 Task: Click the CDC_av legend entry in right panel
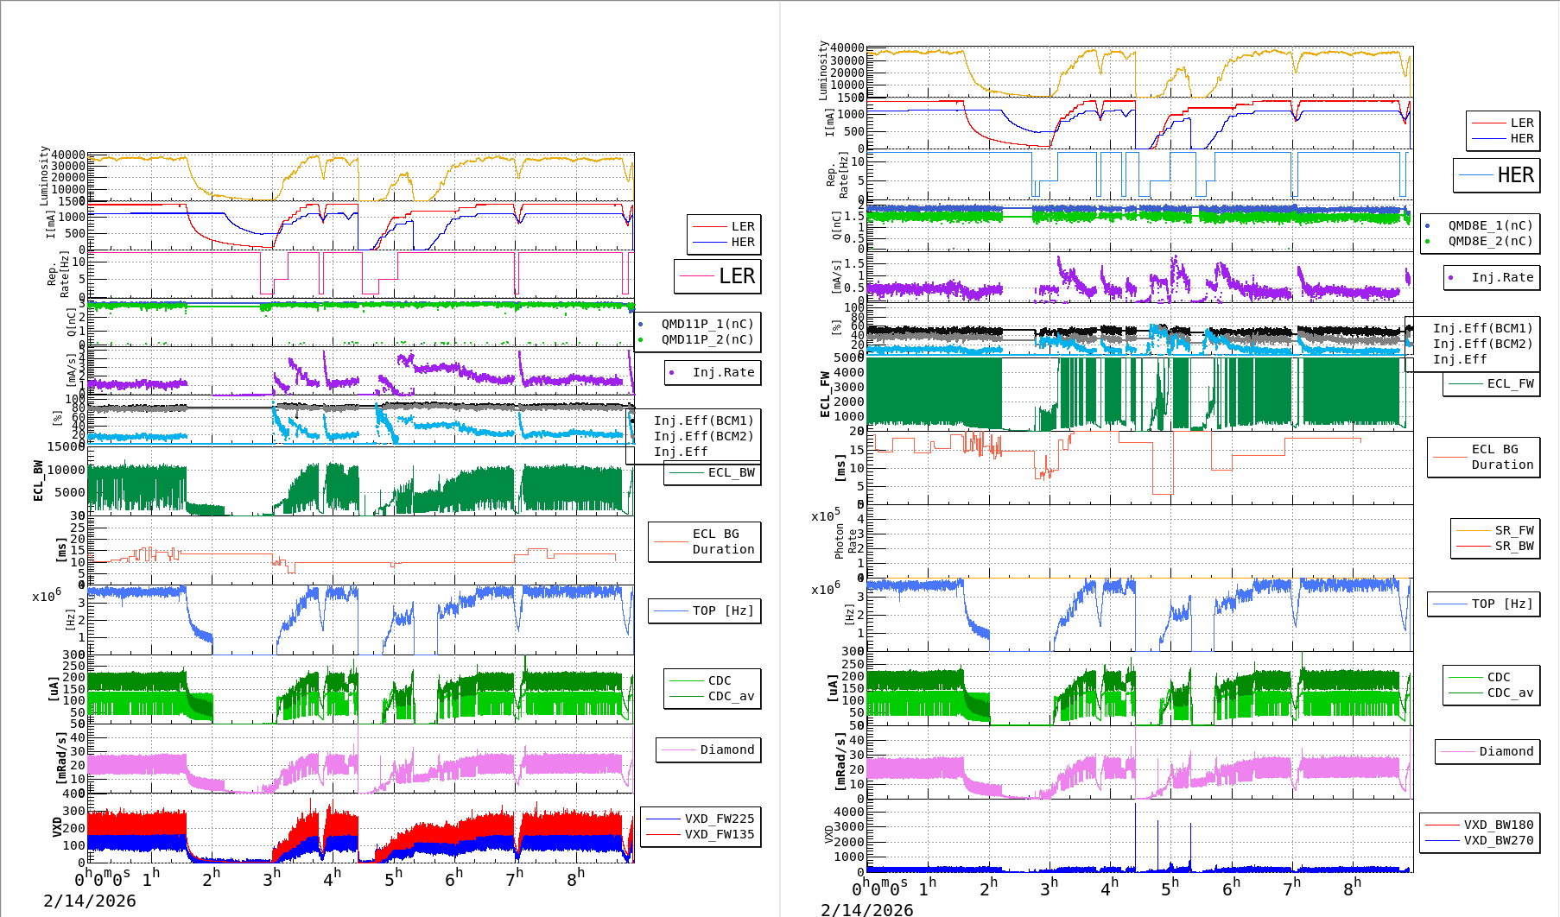(x=1508, y=692)
